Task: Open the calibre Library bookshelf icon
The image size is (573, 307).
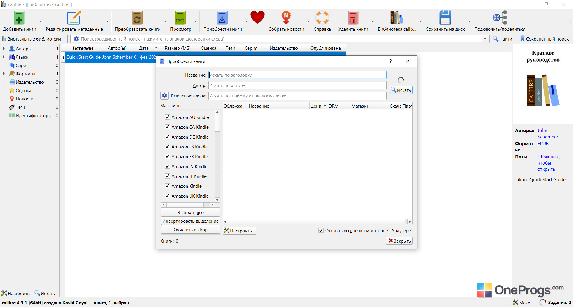Action: pyautogui.click(x=397, y=18)
